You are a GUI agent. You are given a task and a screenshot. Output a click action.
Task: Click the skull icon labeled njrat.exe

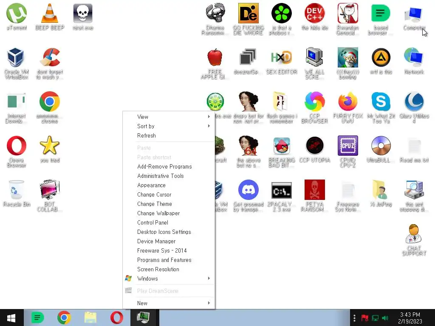point(83,13)
